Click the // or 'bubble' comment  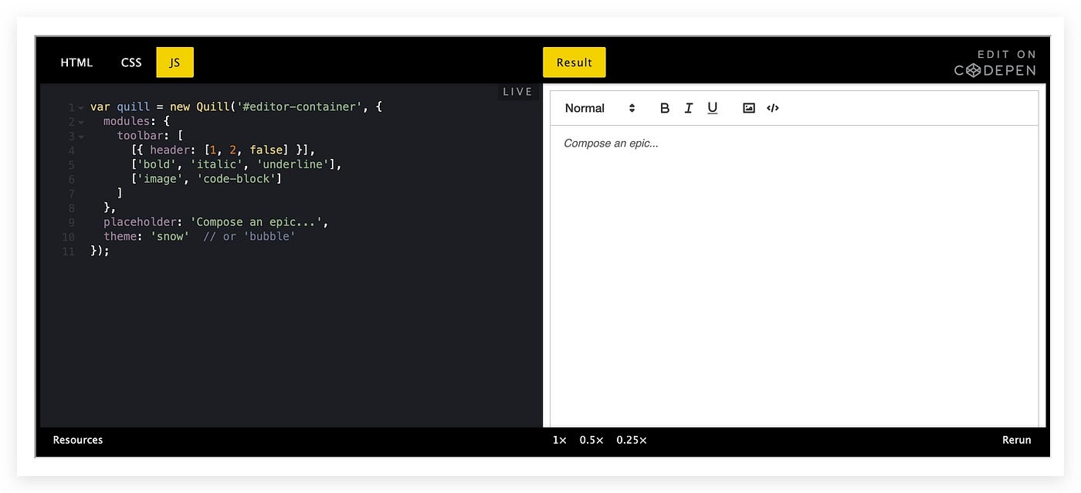click(249, 236)
